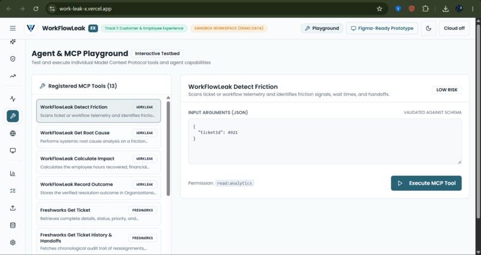Click WORKLEAK tag on Get Root Cause row
The height and width of the screenshot is (255, 481).
pos(144,133)
